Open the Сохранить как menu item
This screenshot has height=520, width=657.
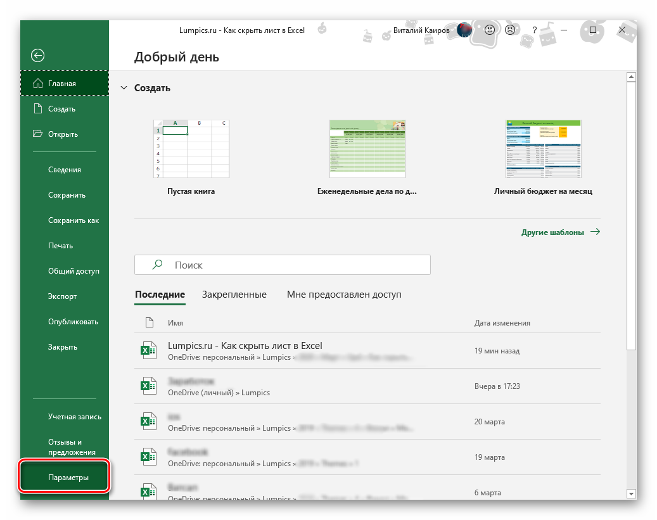[x=73, y=220]
